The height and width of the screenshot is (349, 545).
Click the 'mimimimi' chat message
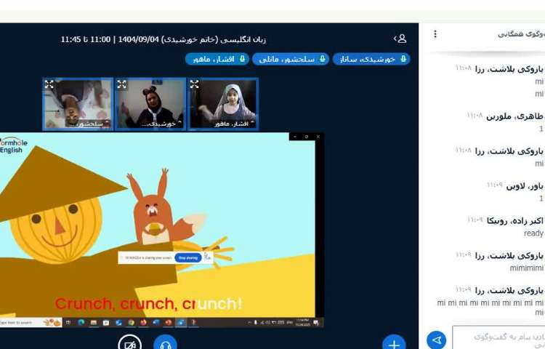[x=526, y=268]
